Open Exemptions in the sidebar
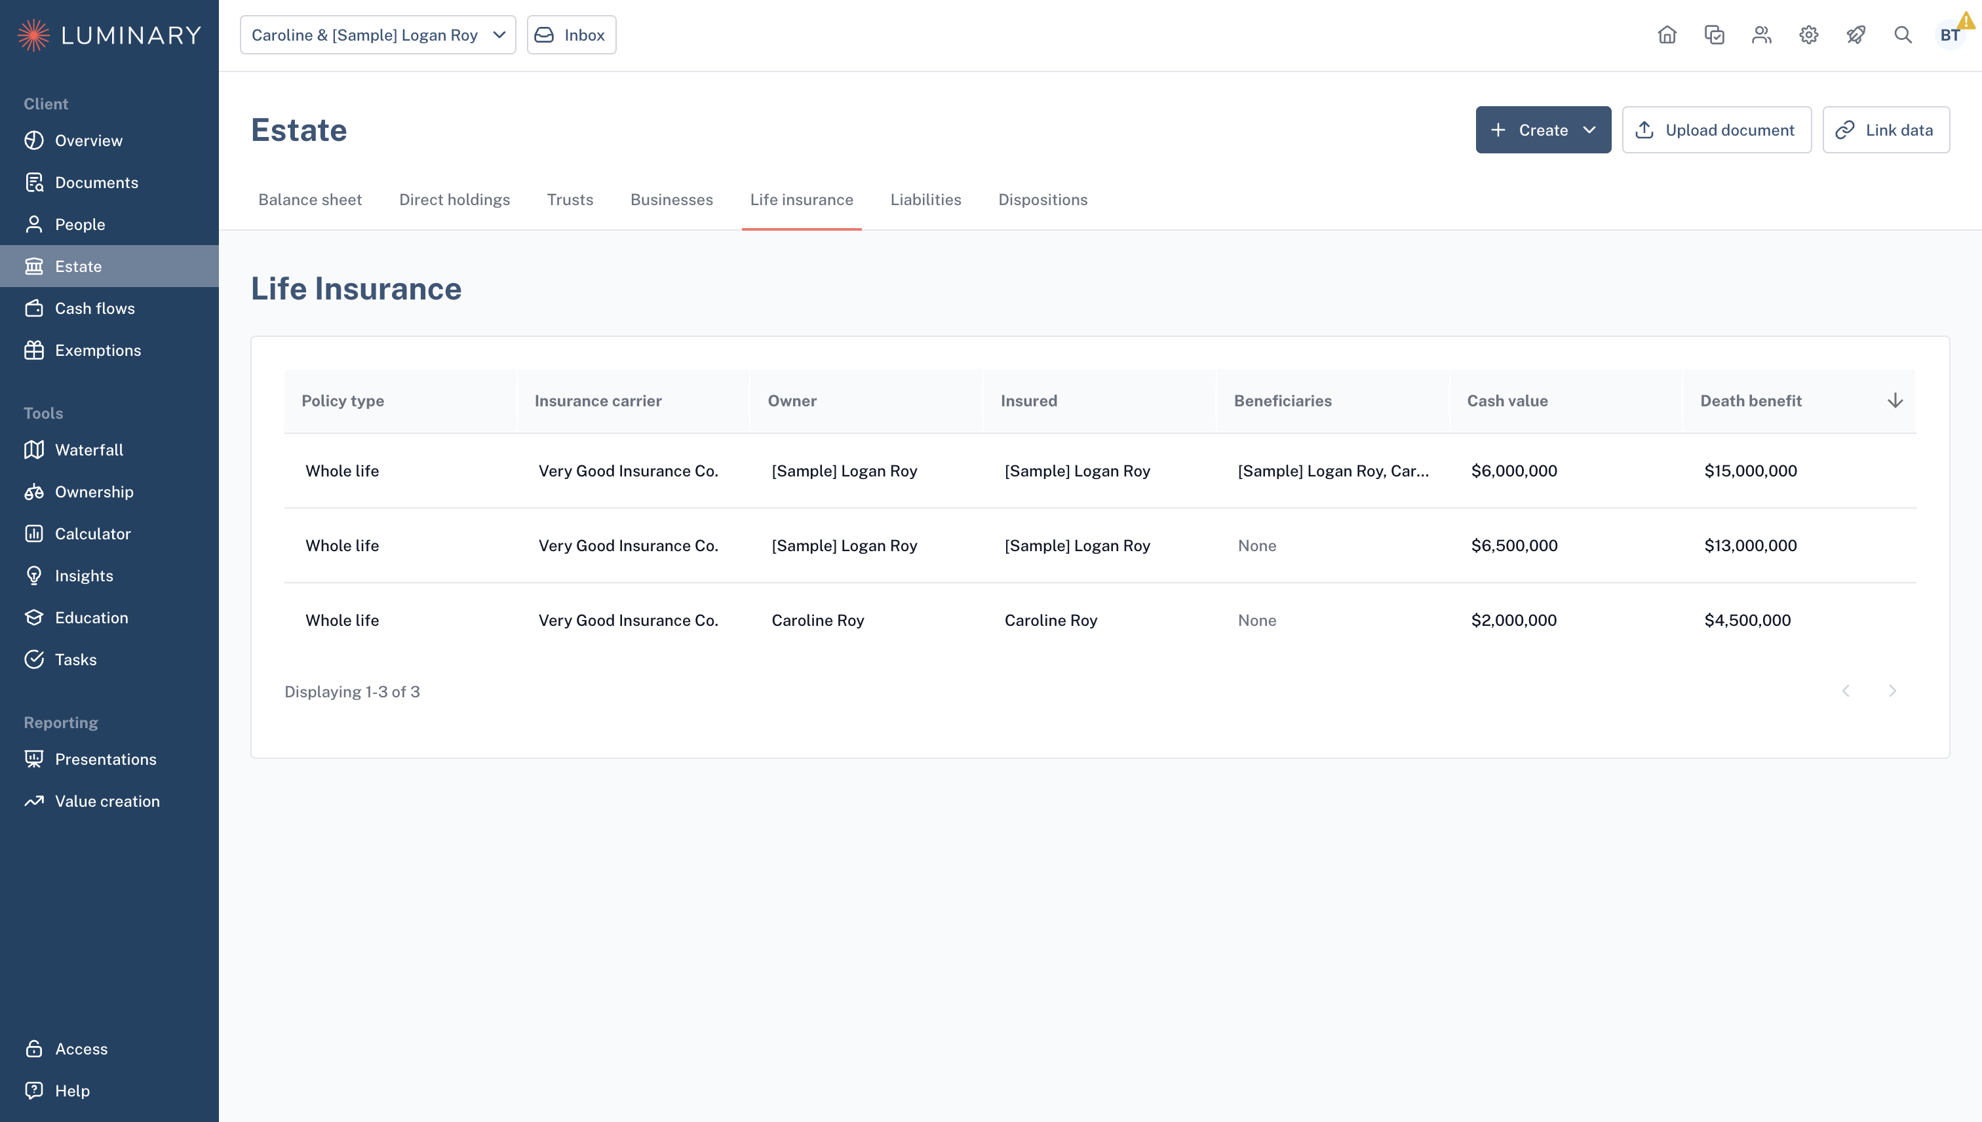 click(x=109, y=350)
